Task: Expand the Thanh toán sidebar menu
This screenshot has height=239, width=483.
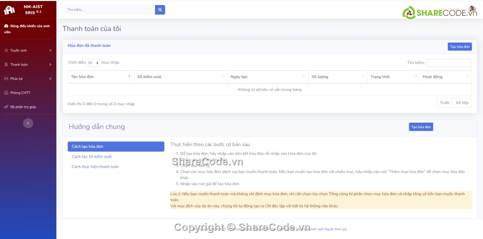Action: pyautogui.click(x=28, y=65)
